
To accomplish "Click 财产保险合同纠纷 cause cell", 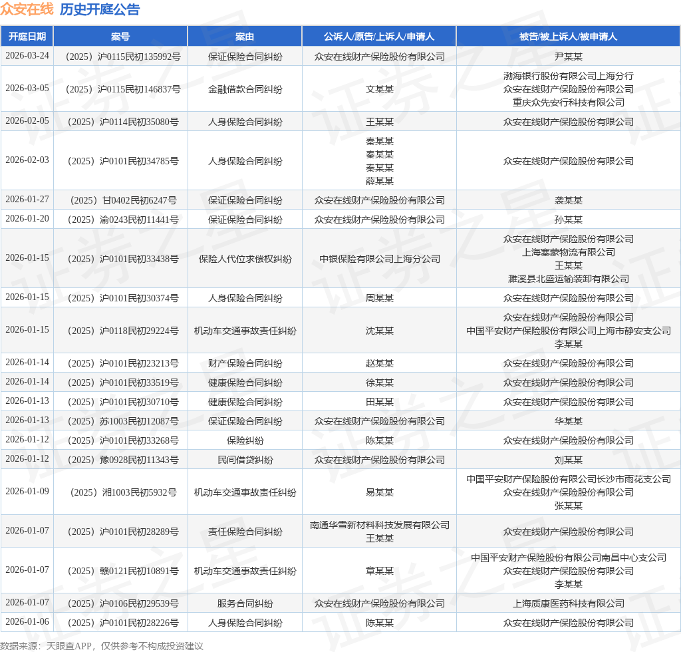I will (x=245, y=363).
